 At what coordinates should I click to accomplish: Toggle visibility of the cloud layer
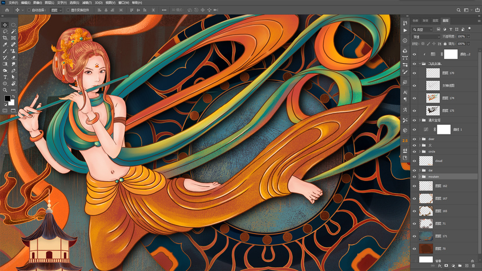tap(414, 161)
